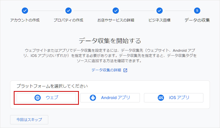Screen dimensions: 220x128
Task: Choose the iOS アプリ platform button
Action: pyautogui.click(x=174, y=98)
